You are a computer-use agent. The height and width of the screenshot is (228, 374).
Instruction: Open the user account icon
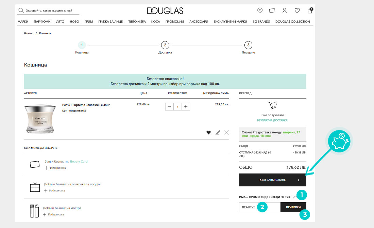tap(285, 11)
